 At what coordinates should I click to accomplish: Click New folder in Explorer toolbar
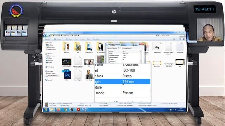point(96,39)
